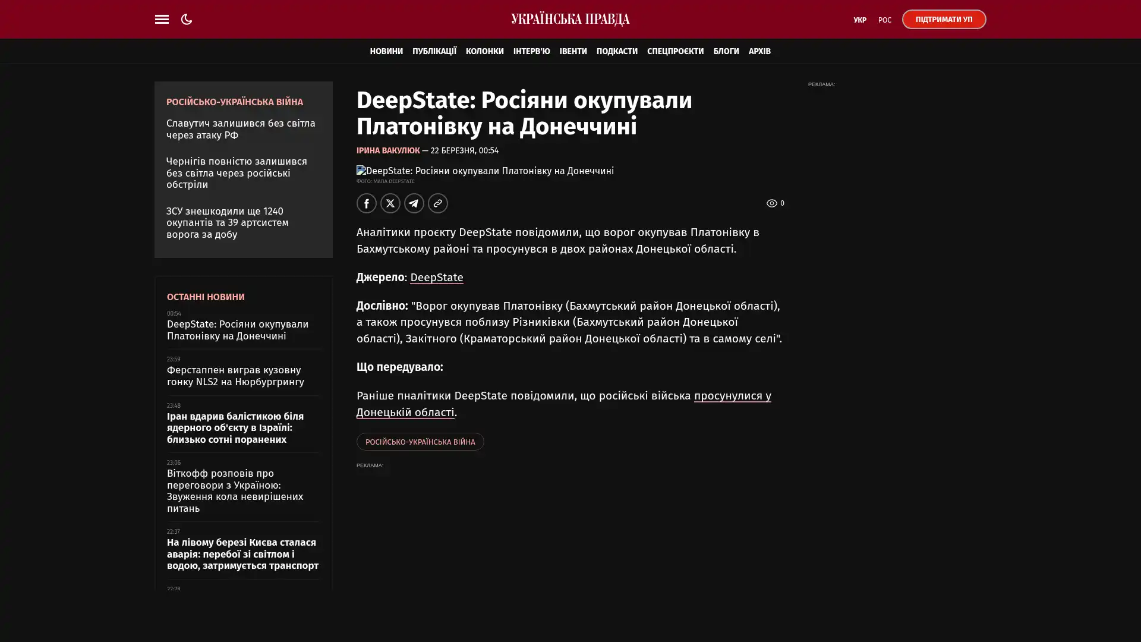Open the DeepState source link

coord(436,278)
